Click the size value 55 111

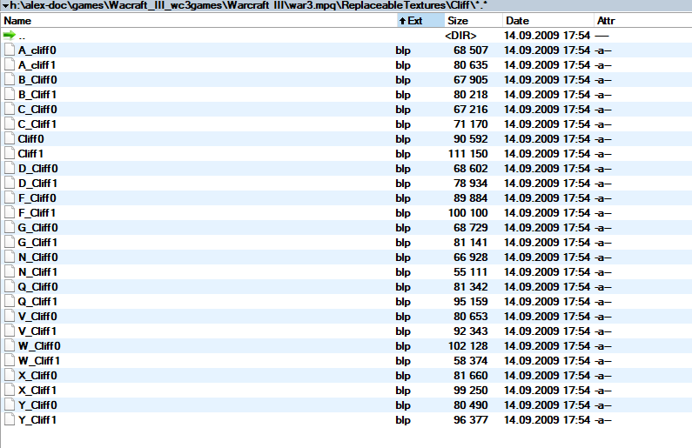coord(470,272)
